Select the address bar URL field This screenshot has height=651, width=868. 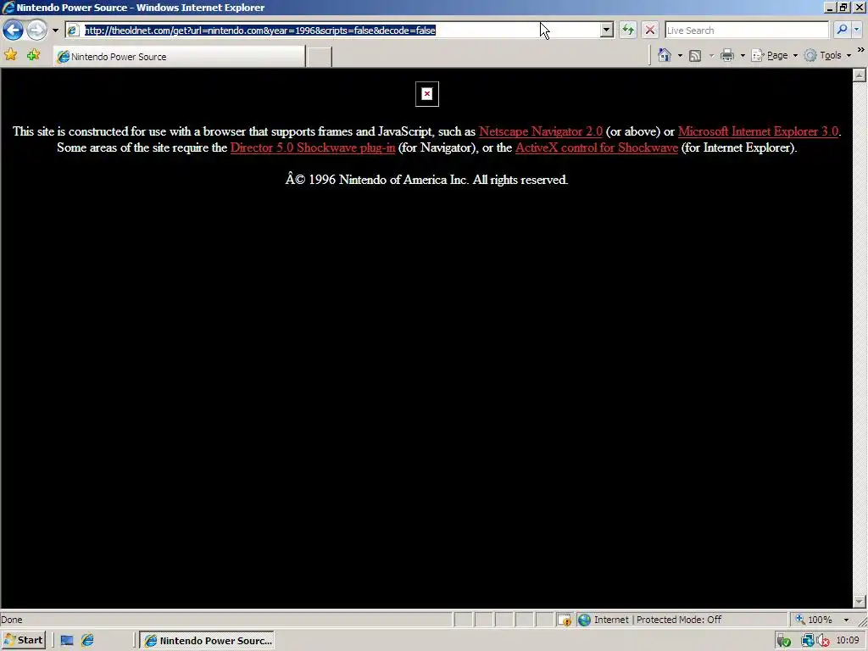(340, 31)
